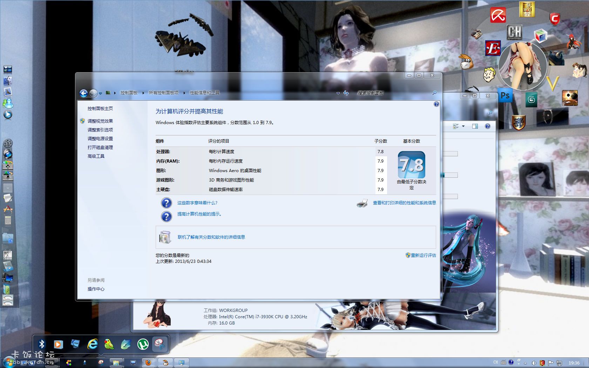The image size is (589, 368).
Task: Click the CH language indicator in tray
Action: pyautogui.click(x=495, y=362)
